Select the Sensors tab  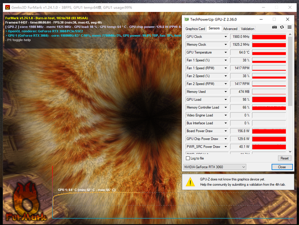click(x=214, y=28)
